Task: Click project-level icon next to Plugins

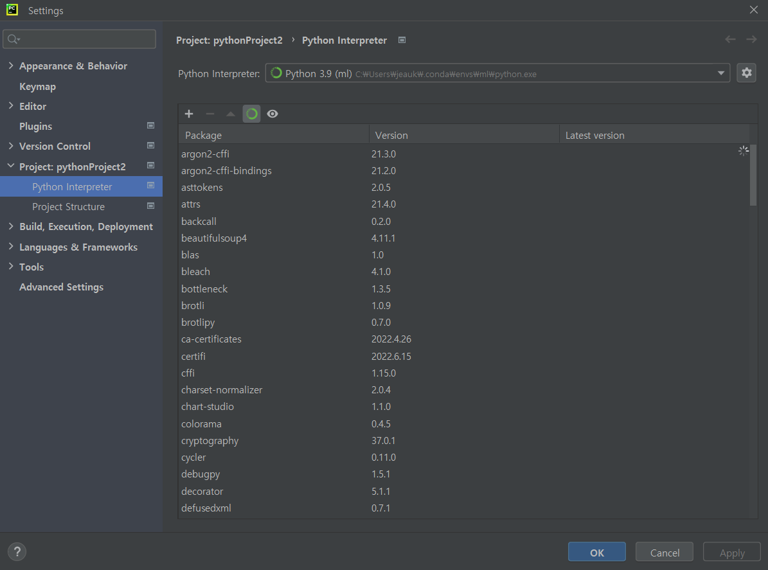Action: tap(151, 126)
